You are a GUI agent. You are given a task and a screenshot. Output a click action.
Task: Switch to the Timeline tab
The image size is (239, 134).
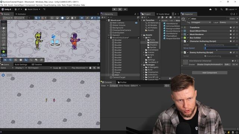[37, 64]
